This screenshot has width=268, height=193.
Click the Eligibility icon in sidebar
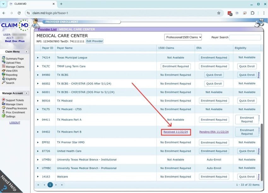point(3,78)
